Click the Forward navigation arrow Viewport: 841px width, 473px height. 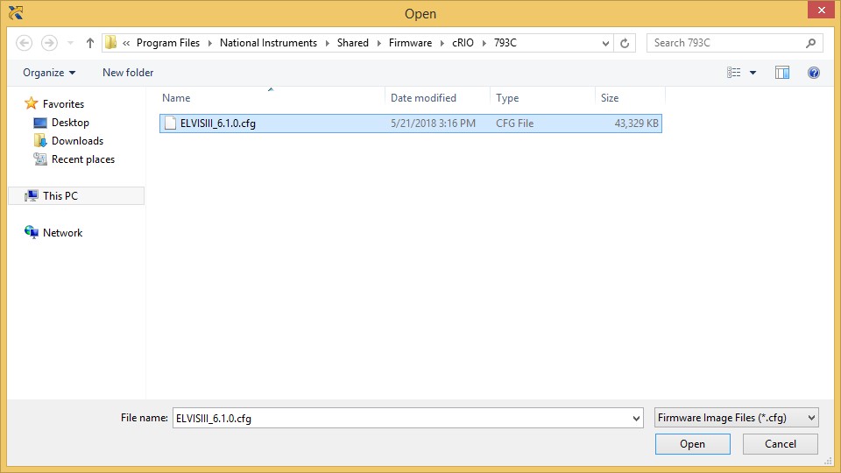point(50,43)
